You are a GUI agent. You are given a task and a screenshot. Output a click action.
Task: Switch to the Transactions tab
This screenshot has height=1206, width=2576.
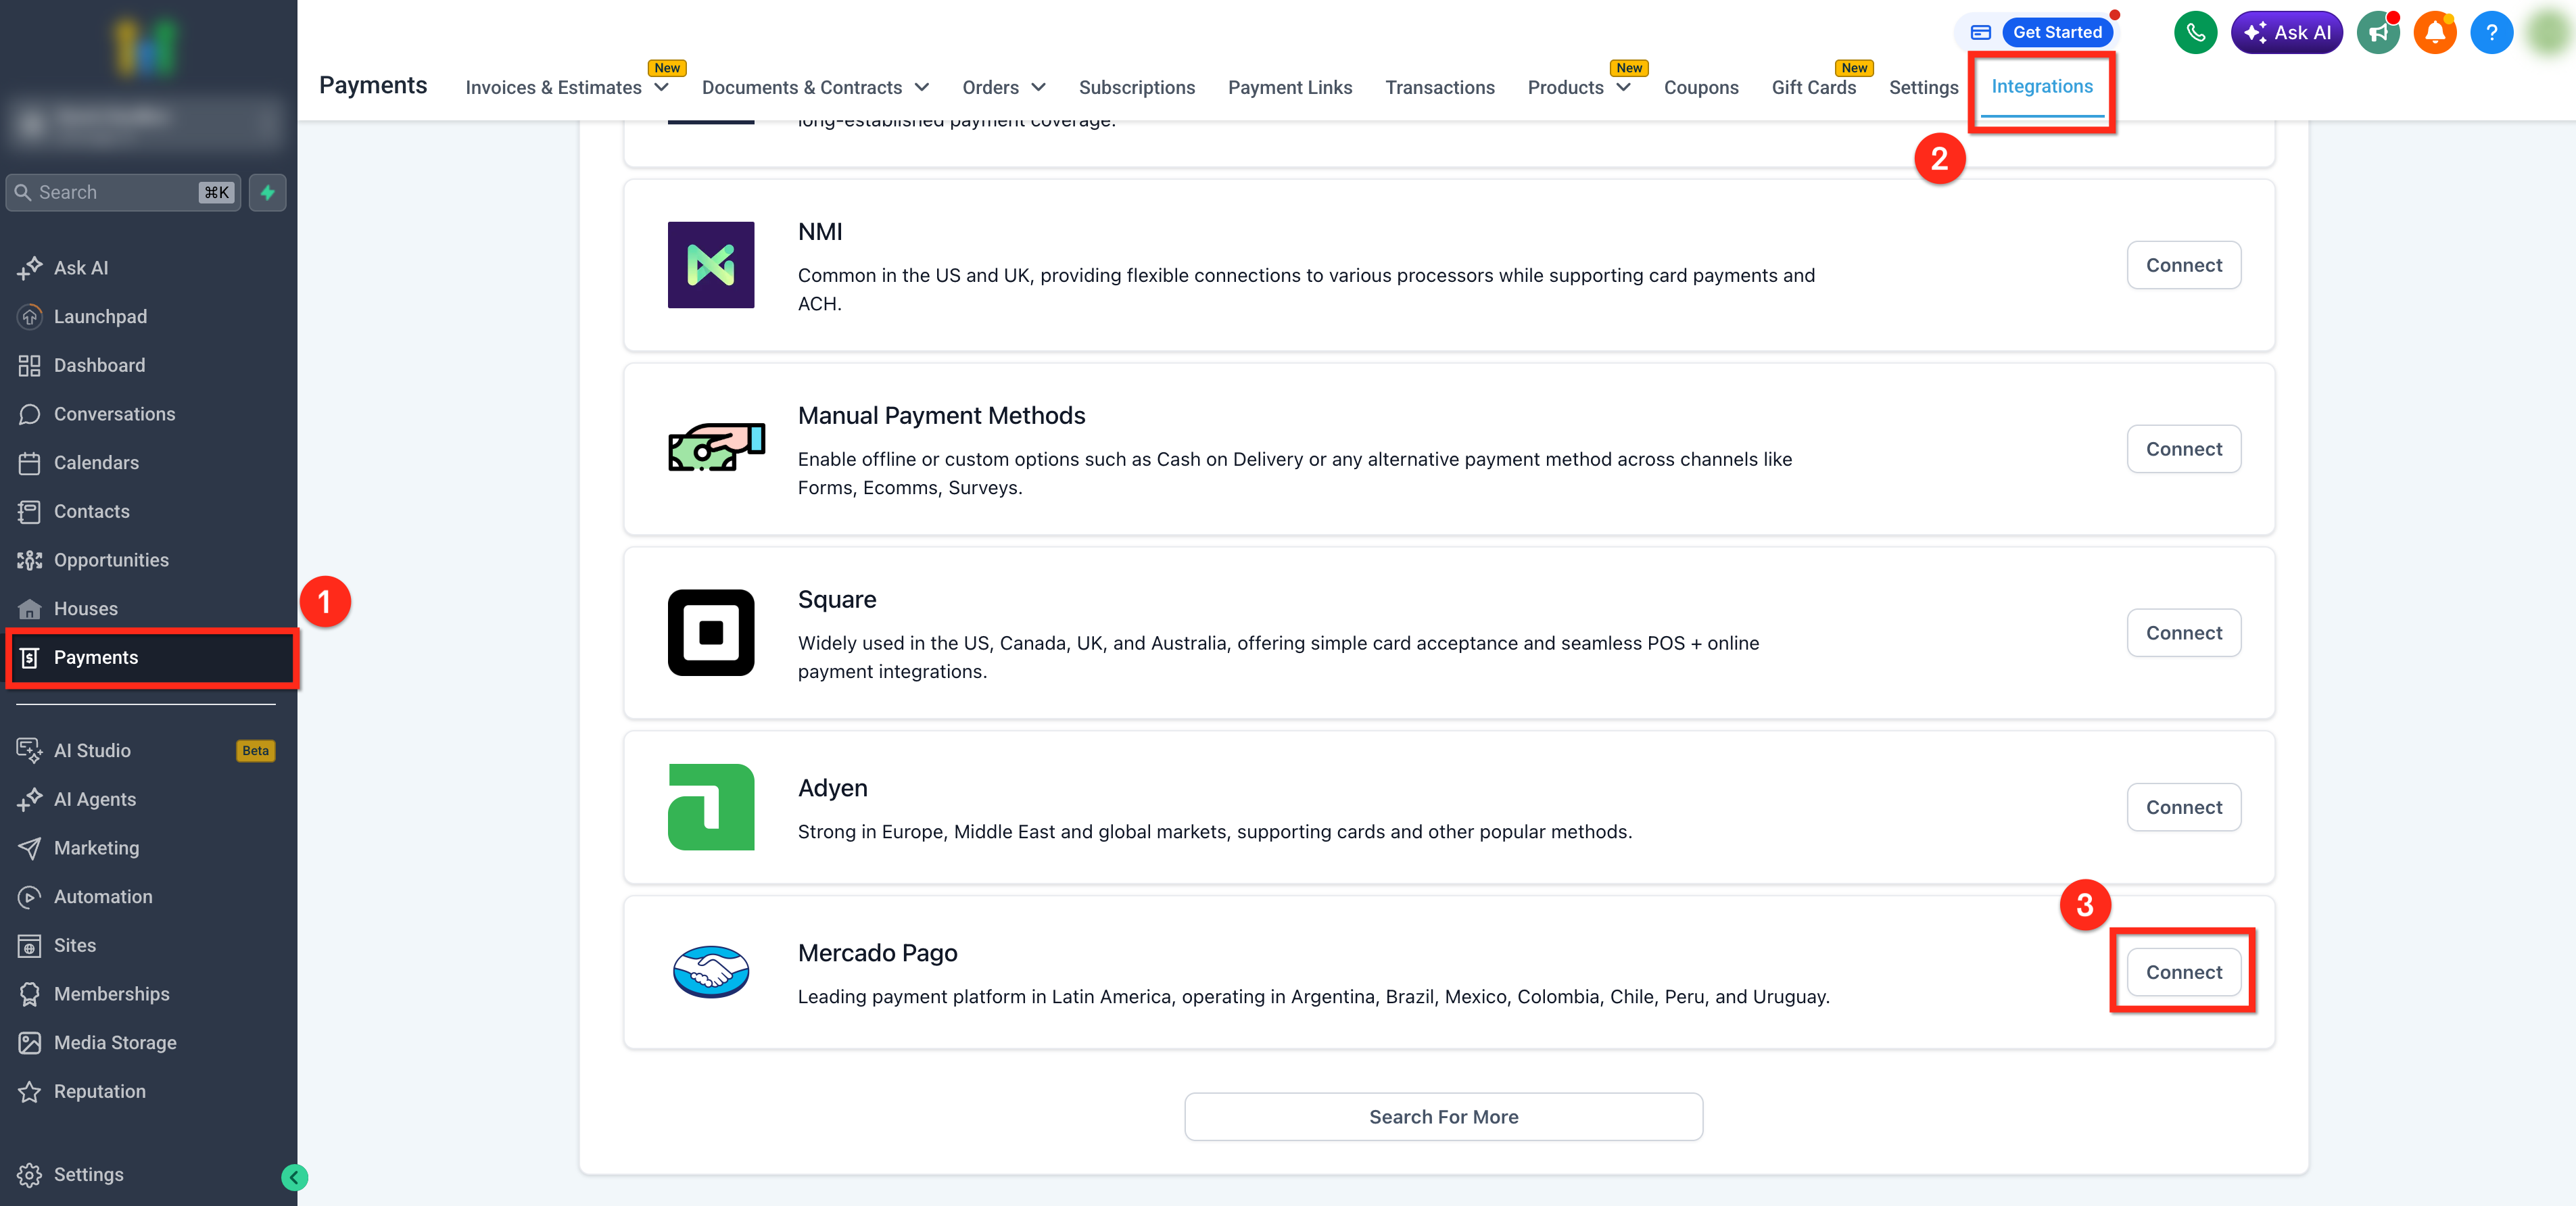1439,87
